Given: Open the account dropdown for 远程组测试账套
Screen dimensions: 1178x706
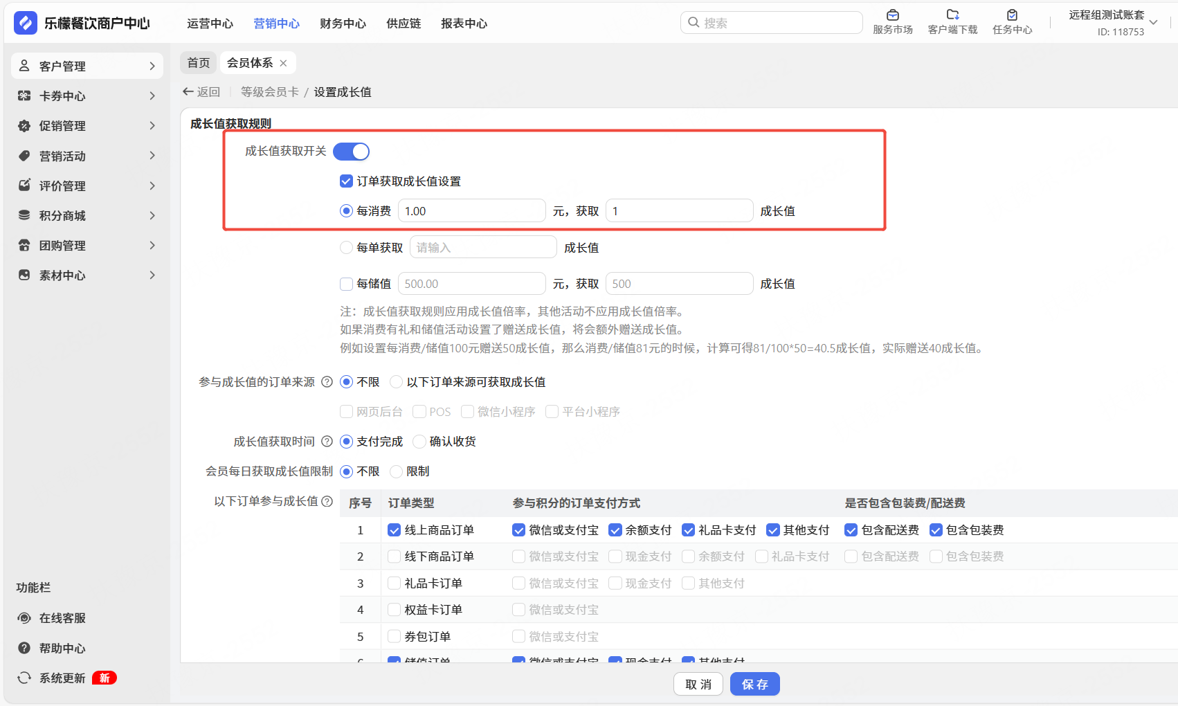Looking at the screenshot, I should [1153, 23].
